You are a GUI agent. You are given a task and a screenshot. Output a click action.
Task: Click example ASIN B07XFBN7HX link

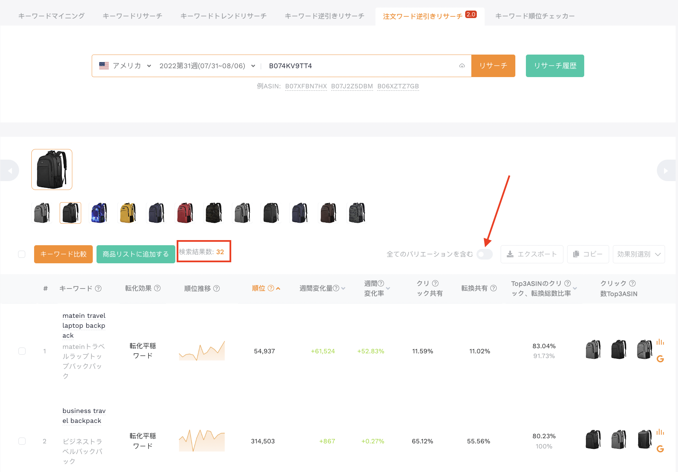[x=306, y=86]
